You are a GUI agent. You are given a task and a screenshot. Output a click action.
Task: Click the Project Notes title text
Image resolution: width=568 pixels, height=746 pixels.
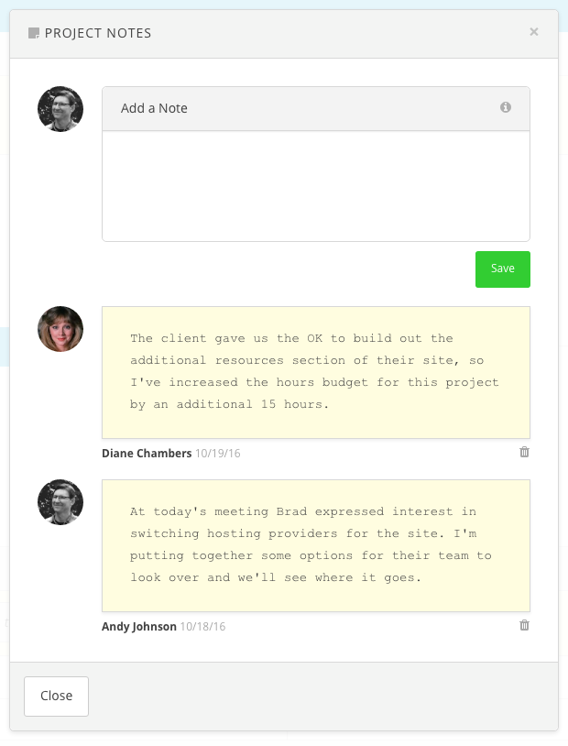click(x=99, y=32)
